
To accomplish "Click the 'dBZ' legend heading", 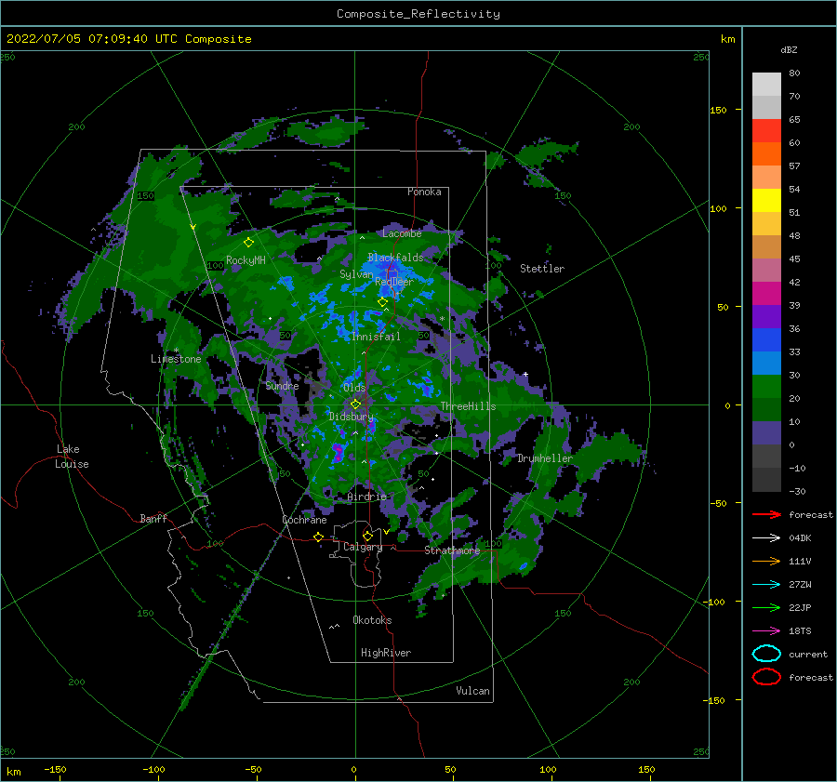I will (789, 50).
